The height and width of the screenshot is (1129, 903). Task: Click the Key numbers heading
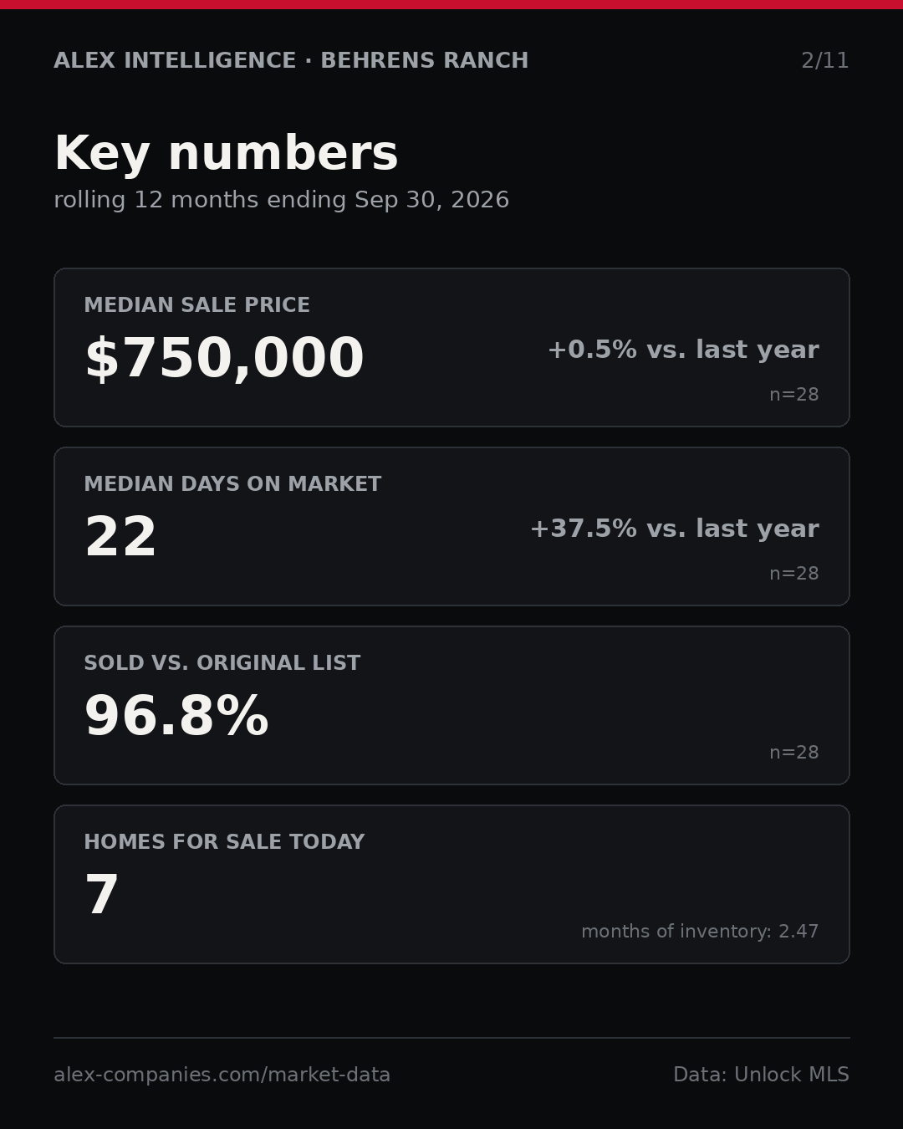tap(226, 154)
